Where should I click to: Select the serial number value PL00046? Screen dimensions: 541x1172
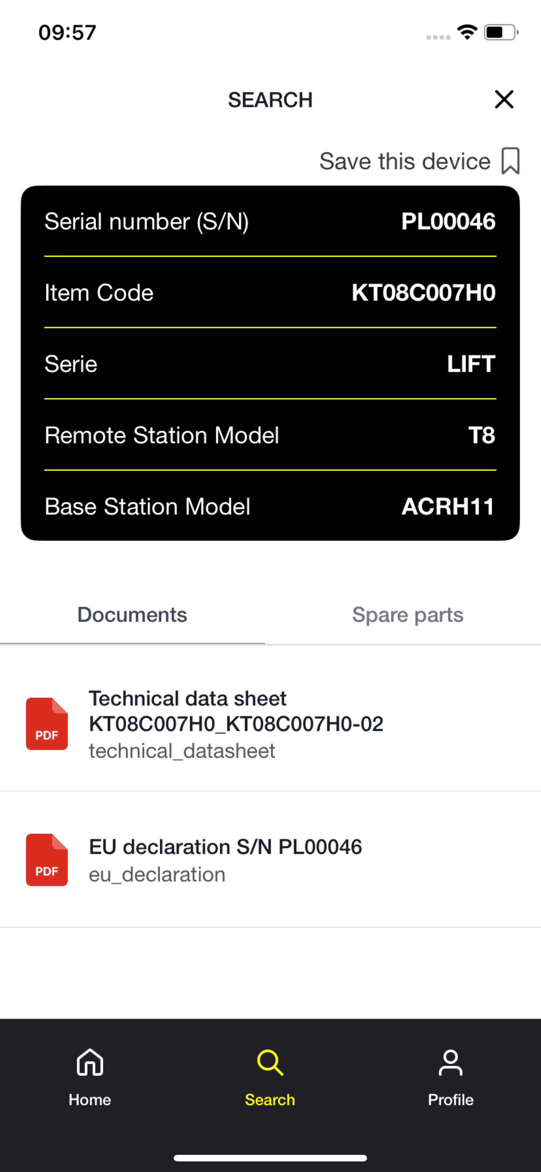tap(448, 221)
